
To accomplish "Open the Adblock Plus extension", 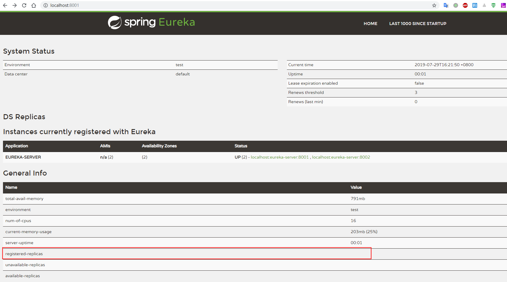I will [x=465, y=5].
